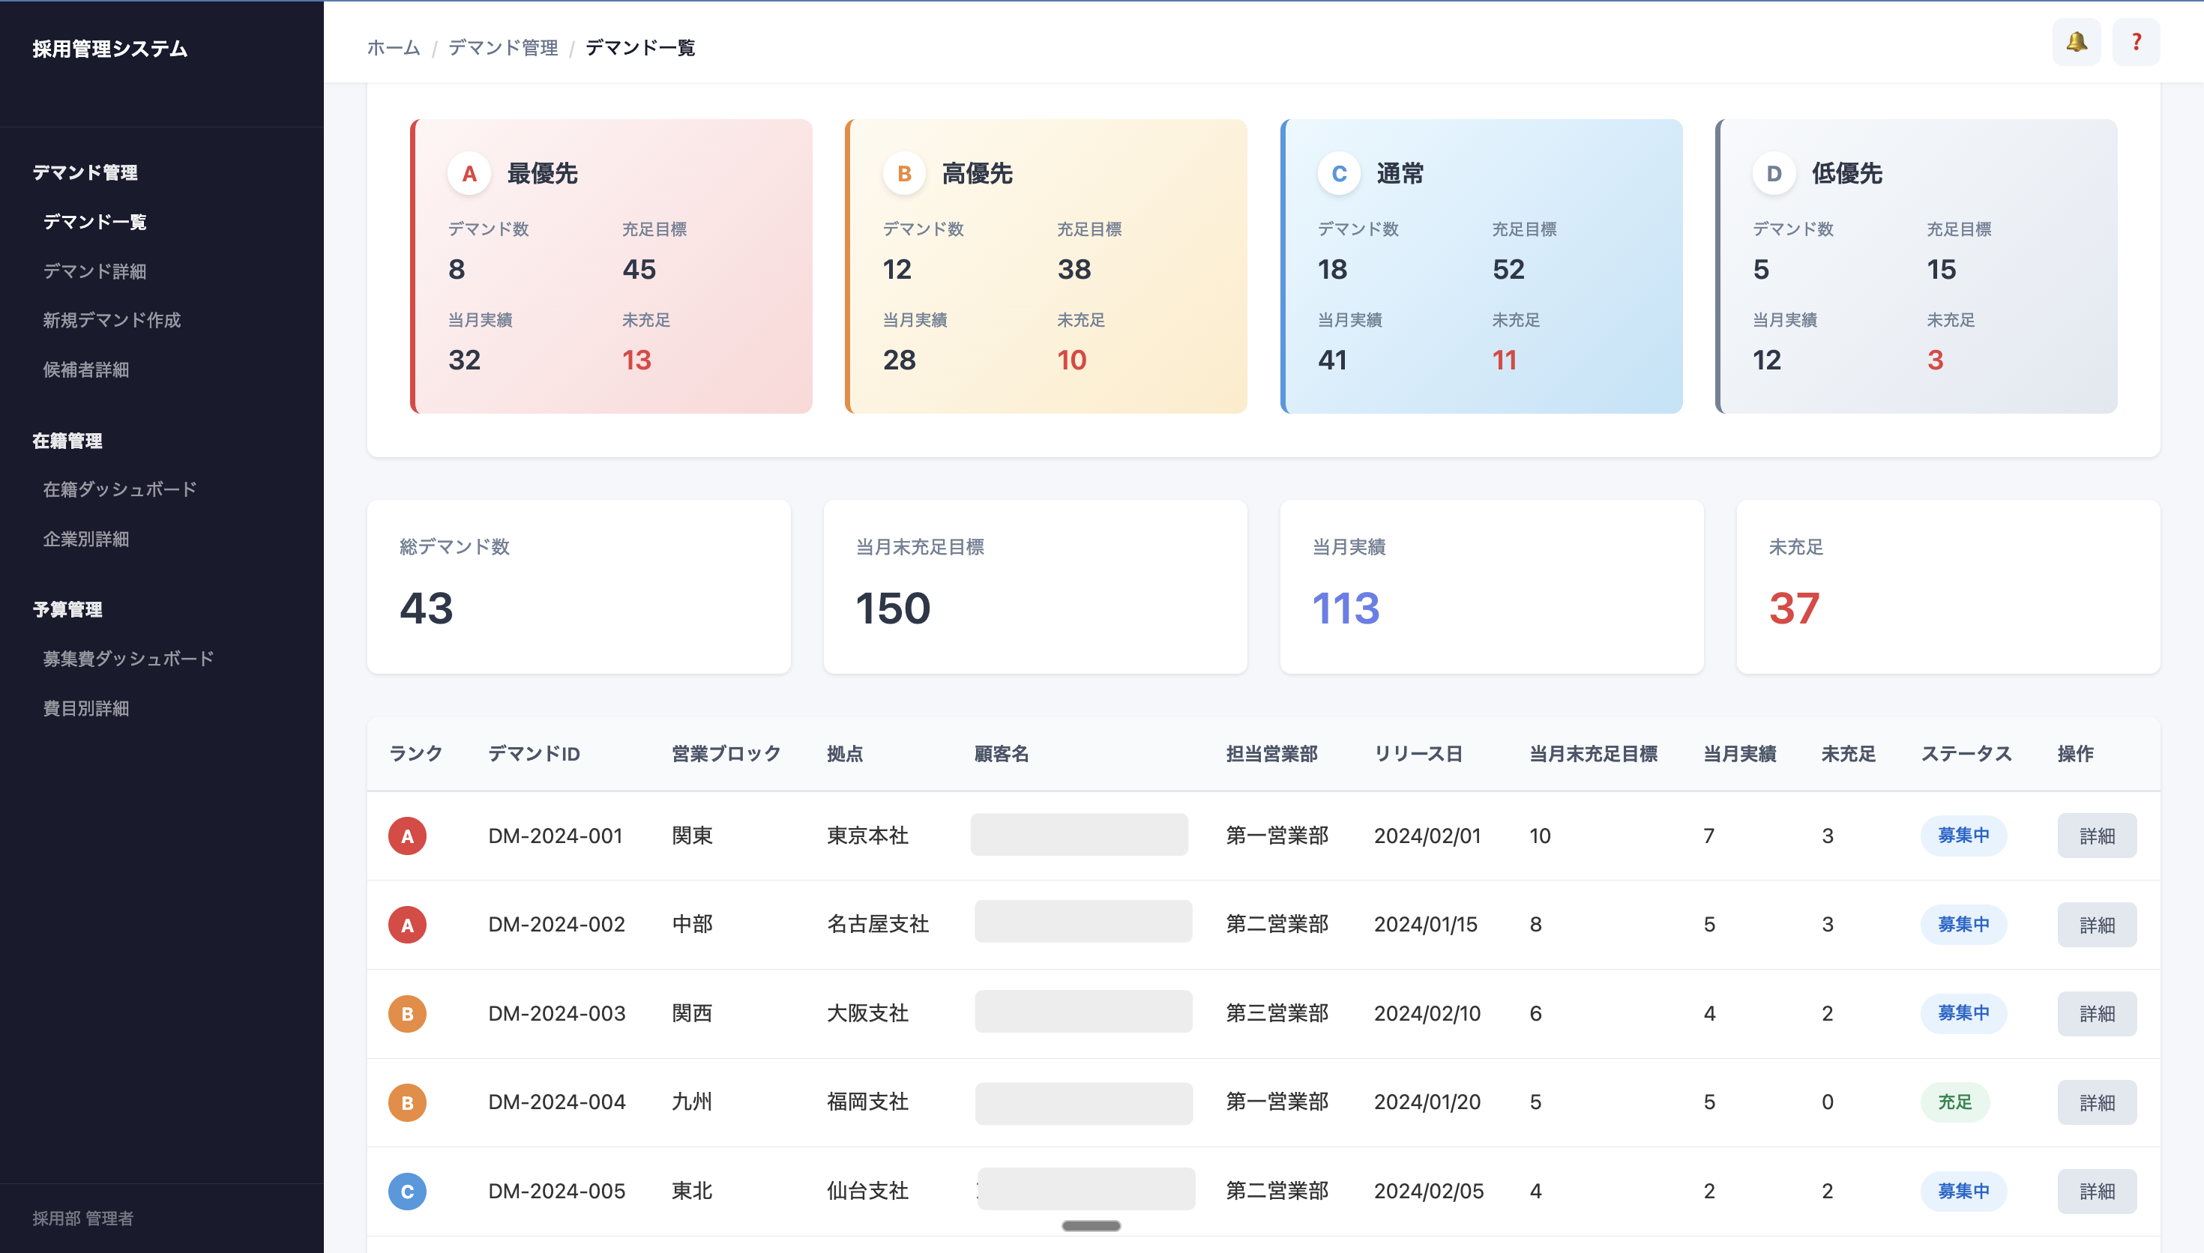The image size is (2204, 1253).
Task: Open 募集費ダッシュボード sidebar entry
Action: point(128,658)
